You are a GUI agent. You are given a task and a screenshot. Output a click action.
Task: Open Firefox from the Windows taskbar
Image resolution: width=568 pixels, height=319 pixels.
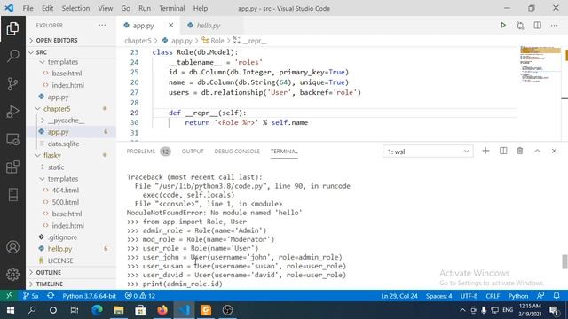[162, 310]
